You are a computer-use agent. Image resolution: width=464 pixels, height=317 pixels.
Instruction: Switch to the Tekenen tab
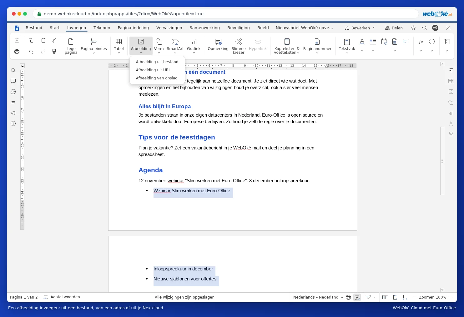pyautogui.click(x=102, y=28)
